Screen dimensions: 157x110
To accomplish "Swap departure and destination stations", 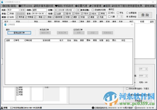I will [23, 10].
